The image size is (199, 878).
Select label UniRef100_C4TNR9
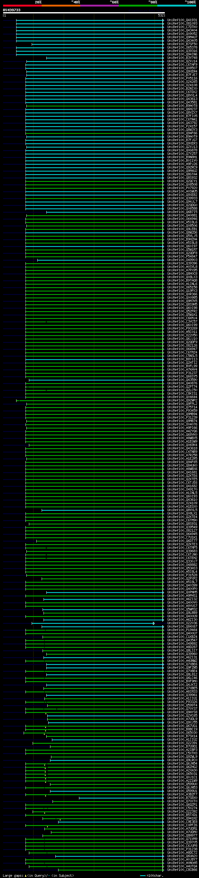click(x=182, y=452)
